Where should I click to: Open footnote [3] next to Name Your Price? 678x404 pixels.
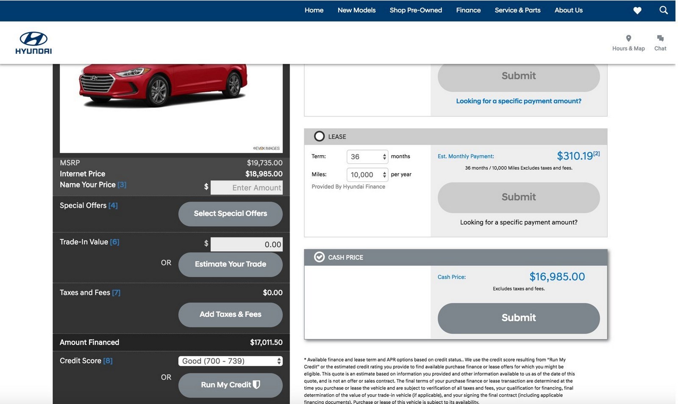tap(122, 185)
